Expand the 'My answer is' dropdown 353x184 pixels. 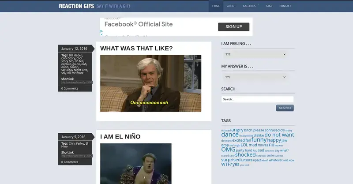coord(255,77)
